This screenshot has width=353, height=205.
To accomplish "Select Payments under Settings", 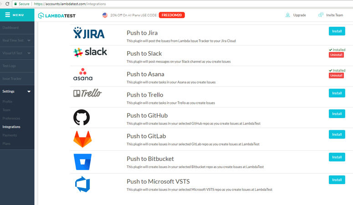I will pos(10,135).
